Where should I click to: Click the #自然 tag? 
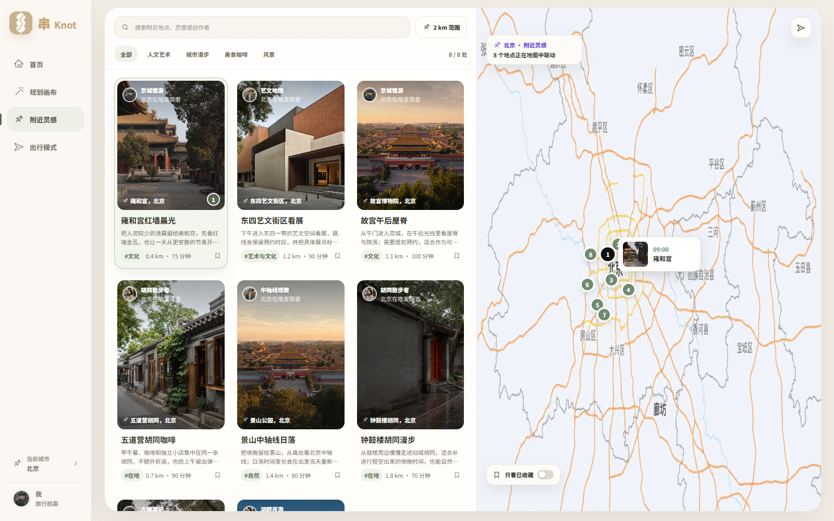[252, 476]
